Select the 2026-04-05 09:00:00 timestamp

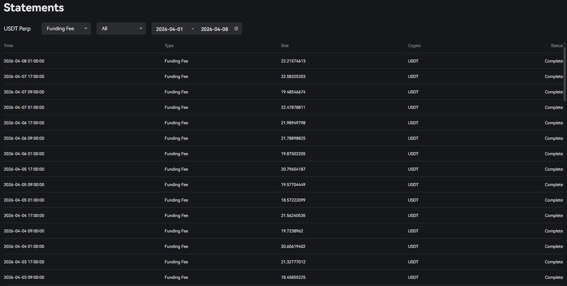click(x=24, y=185)
